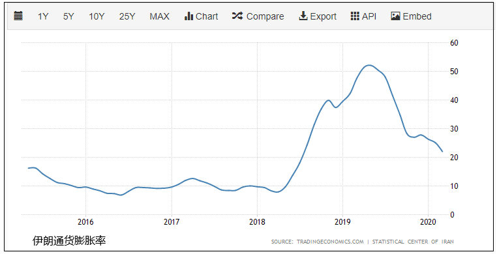Select the 1Y time range
The height and width of the screenshot is (254, 497).
pyautogui.click(x=43, y=16)
